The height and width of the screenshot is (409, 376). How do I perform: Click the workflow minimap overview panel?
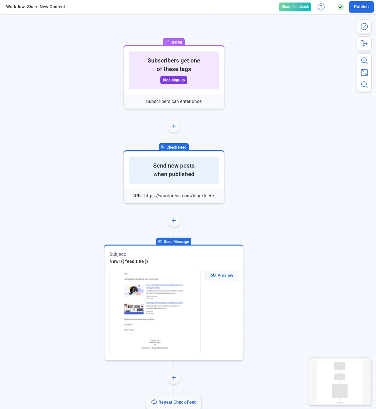pos(340,381)
